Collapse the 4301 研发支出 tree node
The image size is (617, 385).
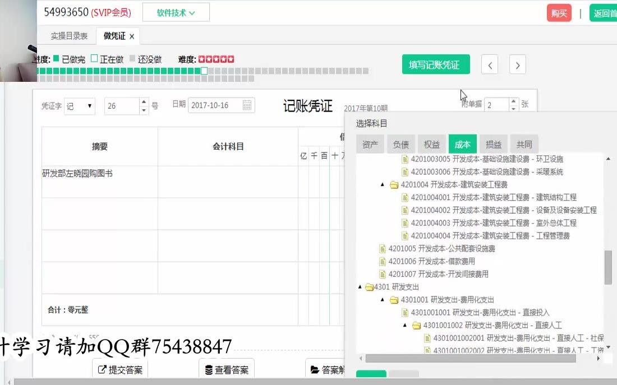point(360,286)
